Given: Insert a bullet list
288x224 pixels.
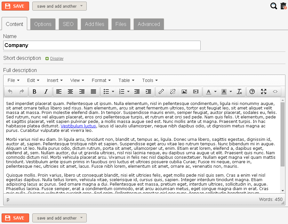Looking at the screenshot, I should tap(106, 92).
